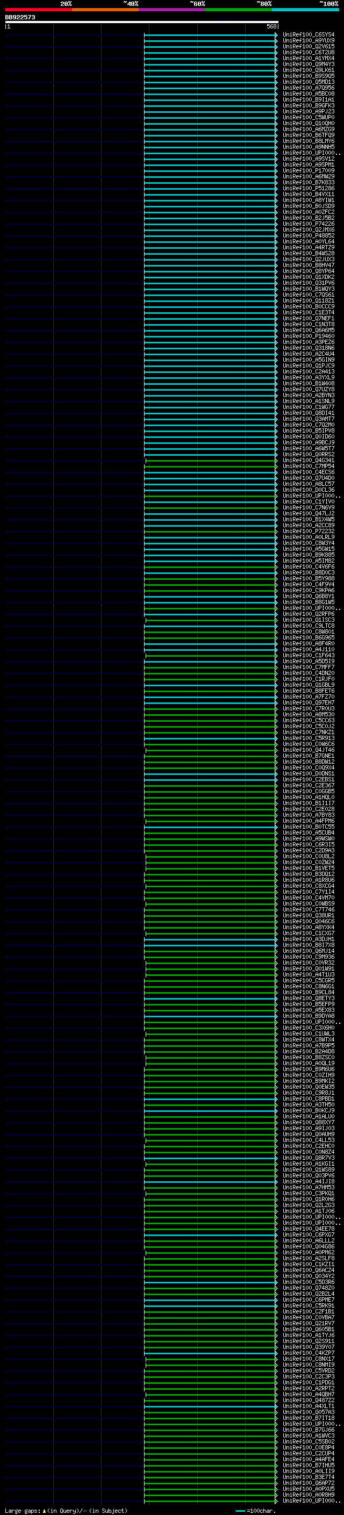Select hit UniRef100_B3DQ12

(309, 874)
